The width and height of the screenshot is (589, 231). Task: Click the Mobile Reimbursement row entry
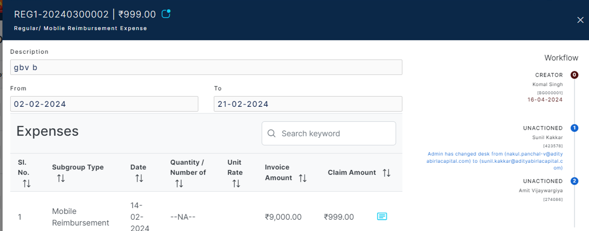pyautogui.click(x=206, y=217)
